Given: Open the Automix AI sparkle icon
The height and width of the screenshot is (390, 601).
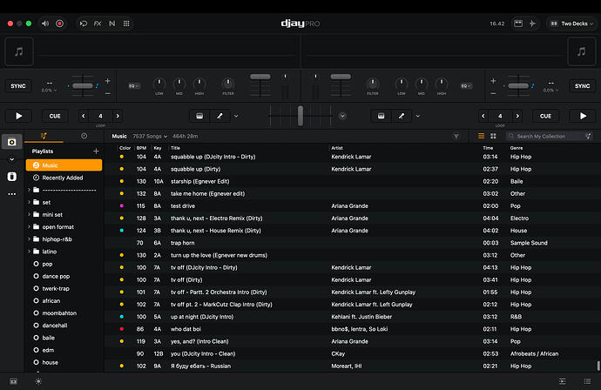Looking at the screenshot, I should tap(532, 24).
